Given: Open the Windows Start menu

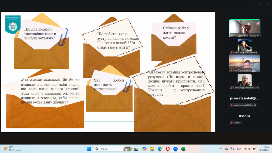Looking at the screenshot, I should tap(89, 149).
